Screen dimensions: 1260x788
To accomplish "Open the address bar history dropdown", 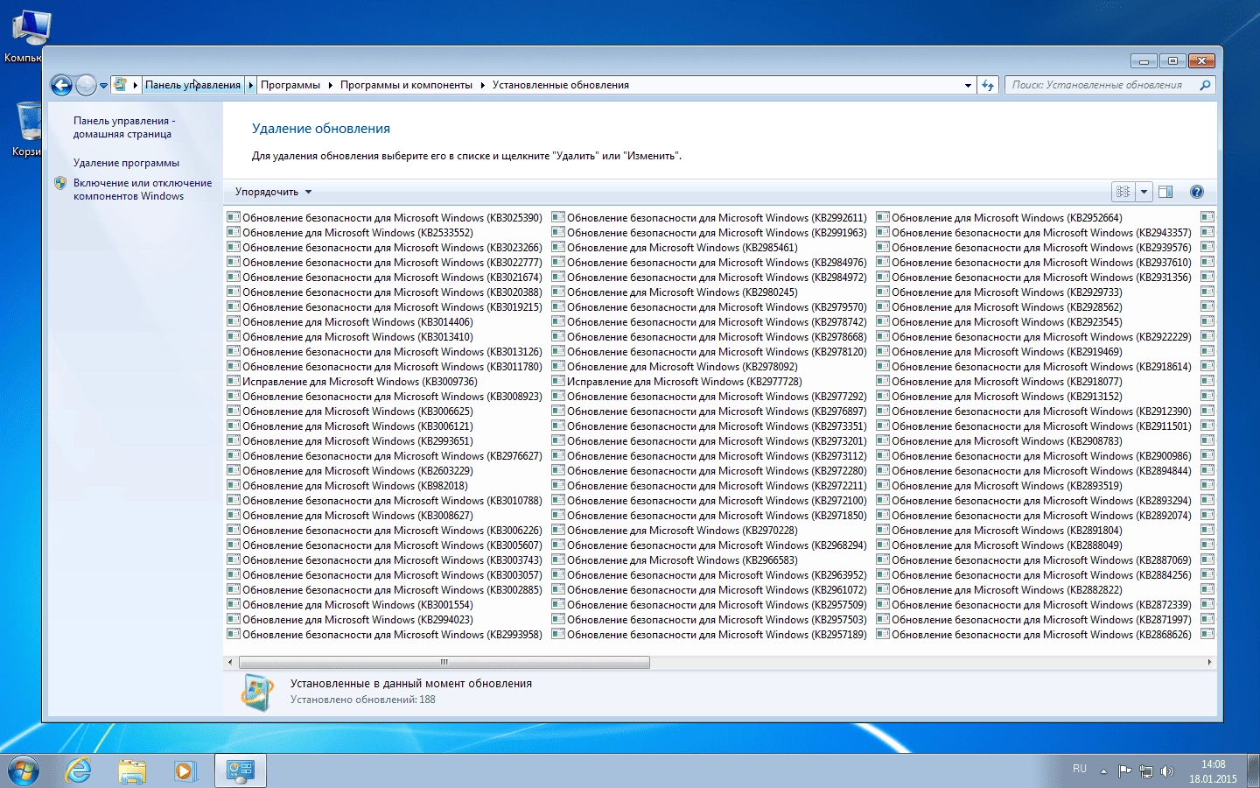I will [x=968, y=85].
